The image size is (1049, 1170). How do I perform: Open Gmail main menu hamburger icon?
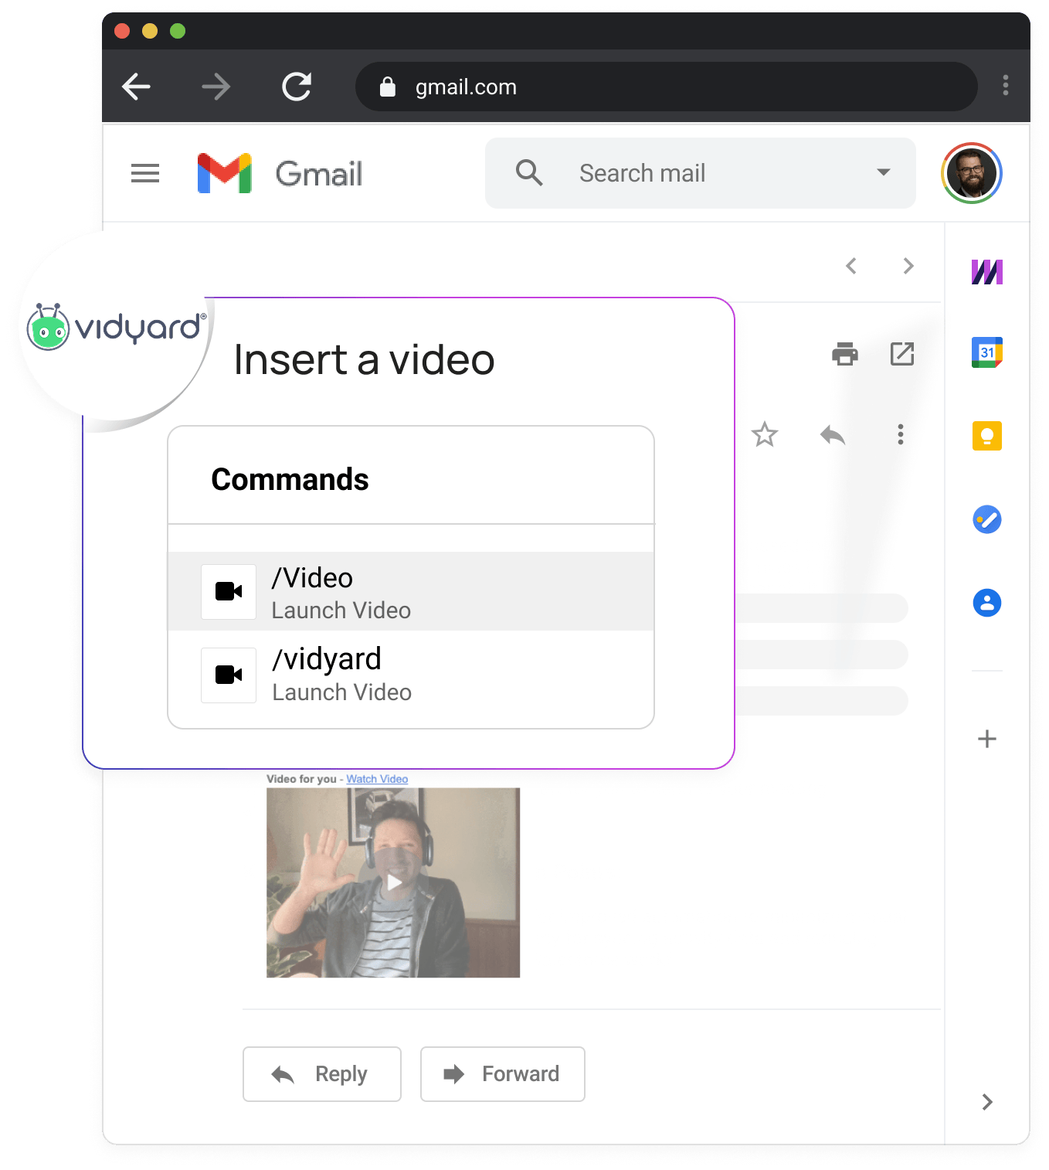145,173
